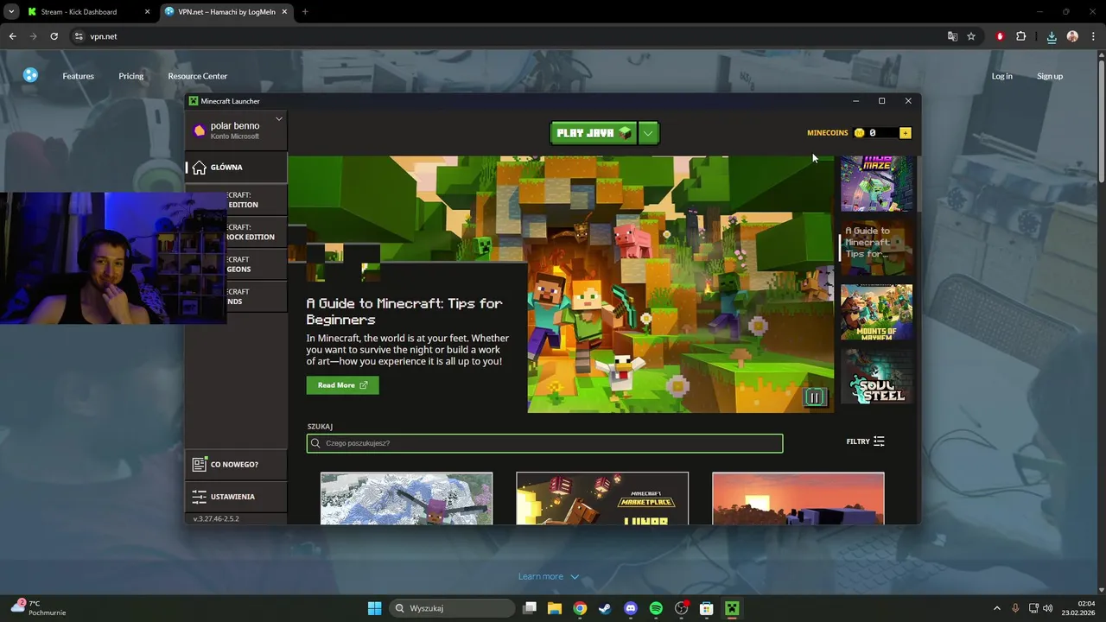Screen dimensions: 1106x622
Task: Open Task View from the taskbar
Action: tap(530, 608)
